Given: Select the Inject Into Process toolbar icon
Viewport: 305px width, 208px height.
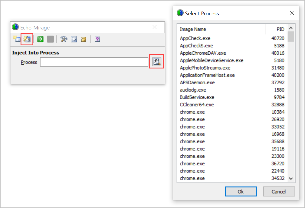Looking at the screenshot, I should pyautogui.click(x=27, y=39).
